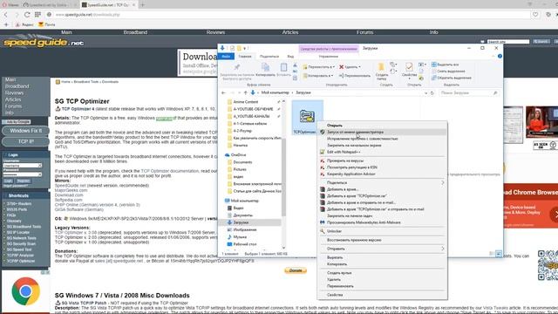The height and width of the screenshot is (314, 558).
Task: Switch to the 'Главная' ribbon tab
Action: 245,56
